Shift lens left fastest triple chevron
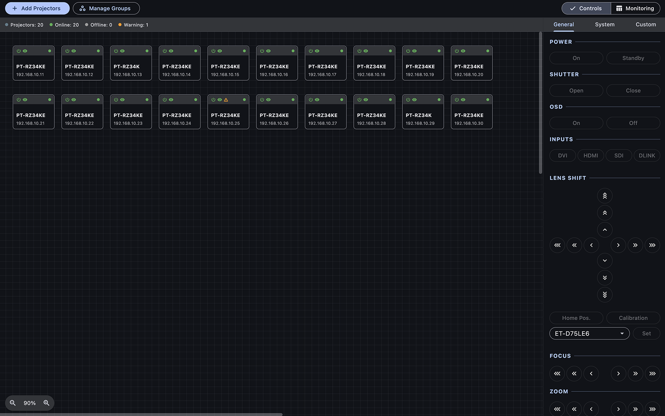 (x=557, y=245)
